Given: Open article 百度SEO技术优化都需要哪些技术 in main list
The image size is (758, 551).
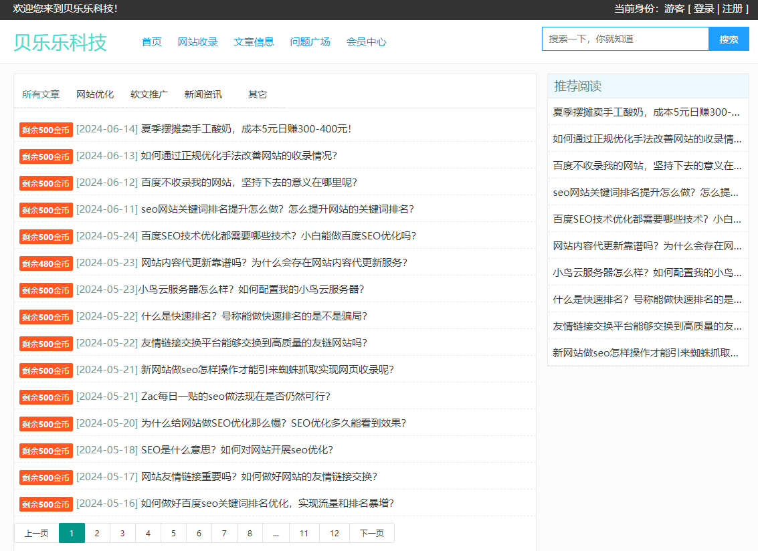Looking at the screenshot, I should [278, 236].
